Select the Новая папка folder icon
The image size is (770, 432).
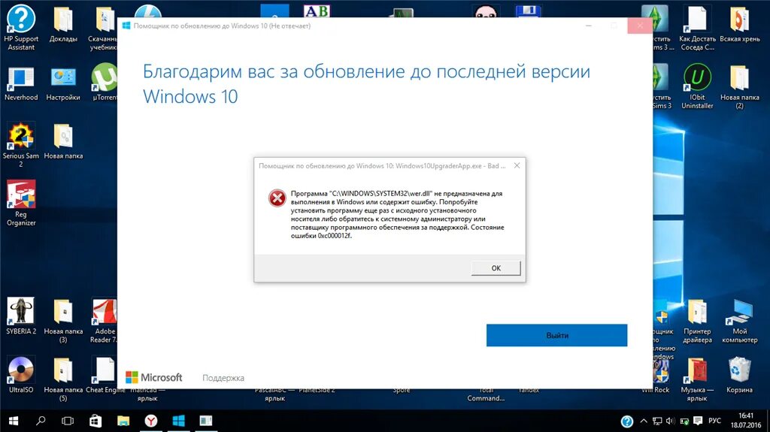(63, 142)
